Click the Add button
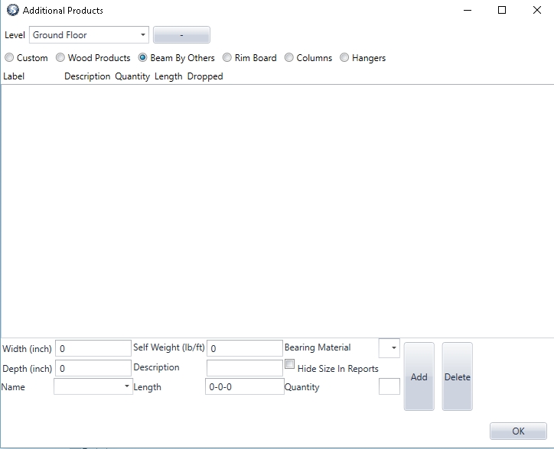Screen dimensions: 554x449 tap(419, 376)
